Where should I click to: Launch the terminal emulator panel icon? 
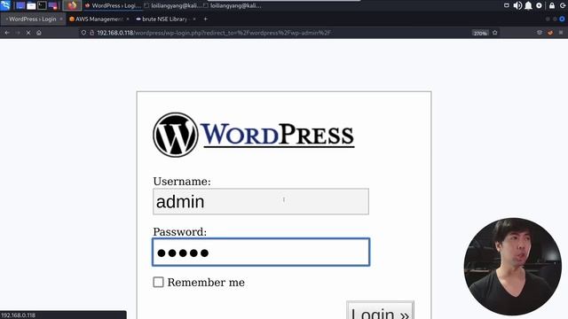42,6
